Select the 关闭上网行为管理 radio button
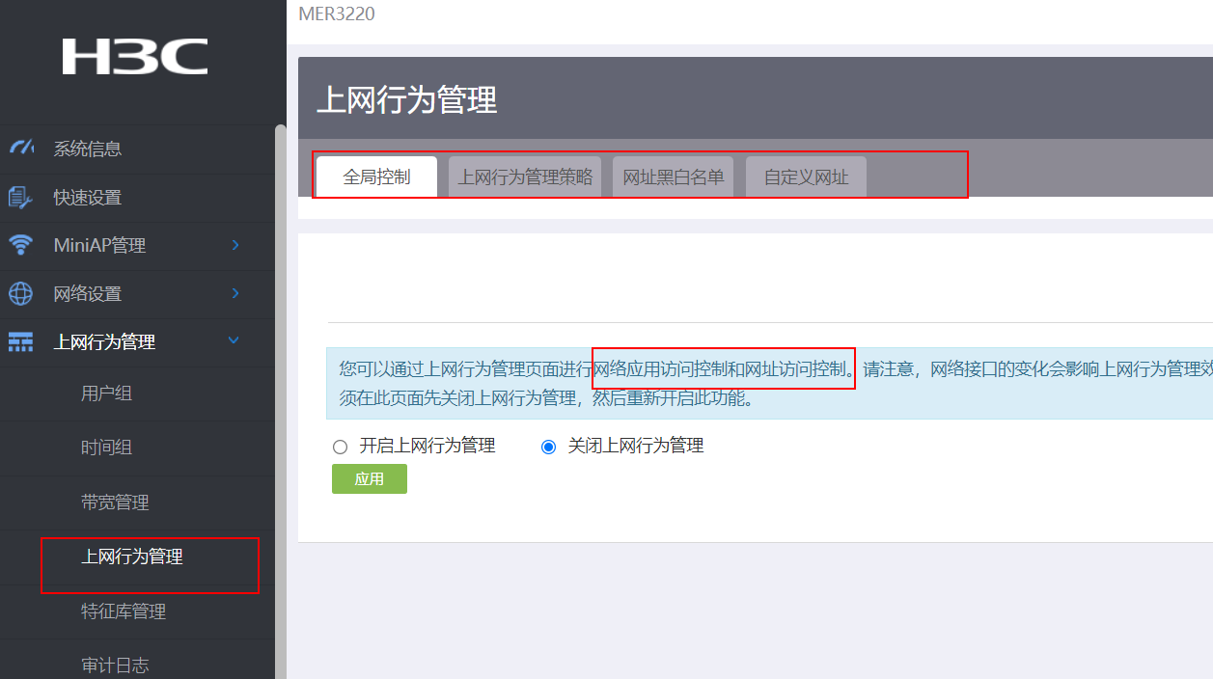This screenshot has height=679, width=1213. [x=548, y=447]
